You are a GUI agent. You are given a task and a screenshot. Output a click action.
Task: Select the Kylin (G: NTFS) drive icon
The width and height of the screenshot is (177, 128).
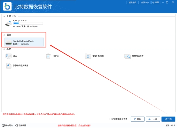(9, 23)
